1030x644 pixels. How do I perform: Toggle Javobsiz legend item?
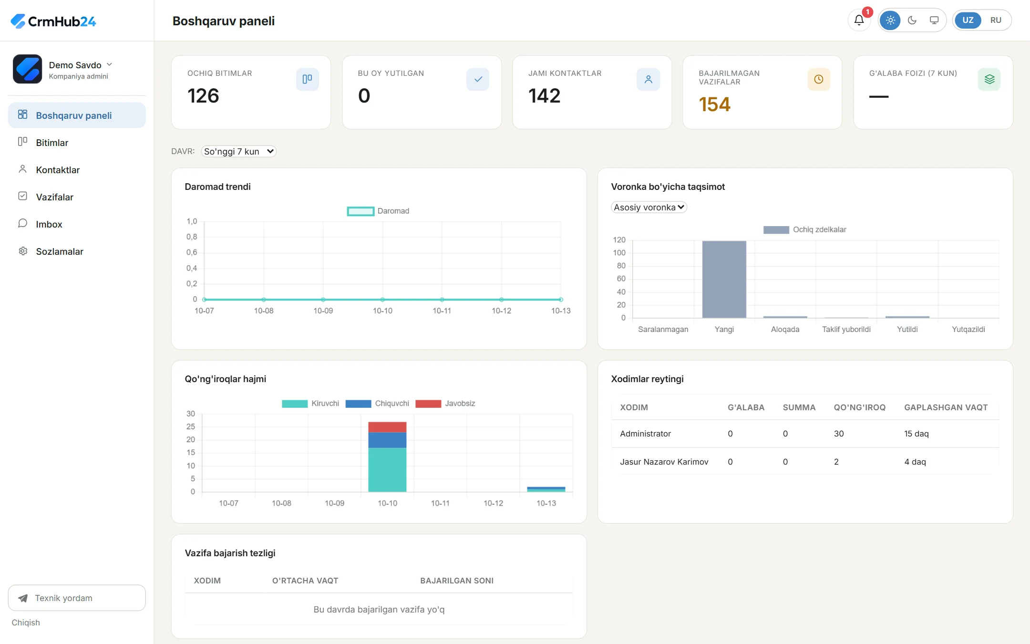click(445, 403)
